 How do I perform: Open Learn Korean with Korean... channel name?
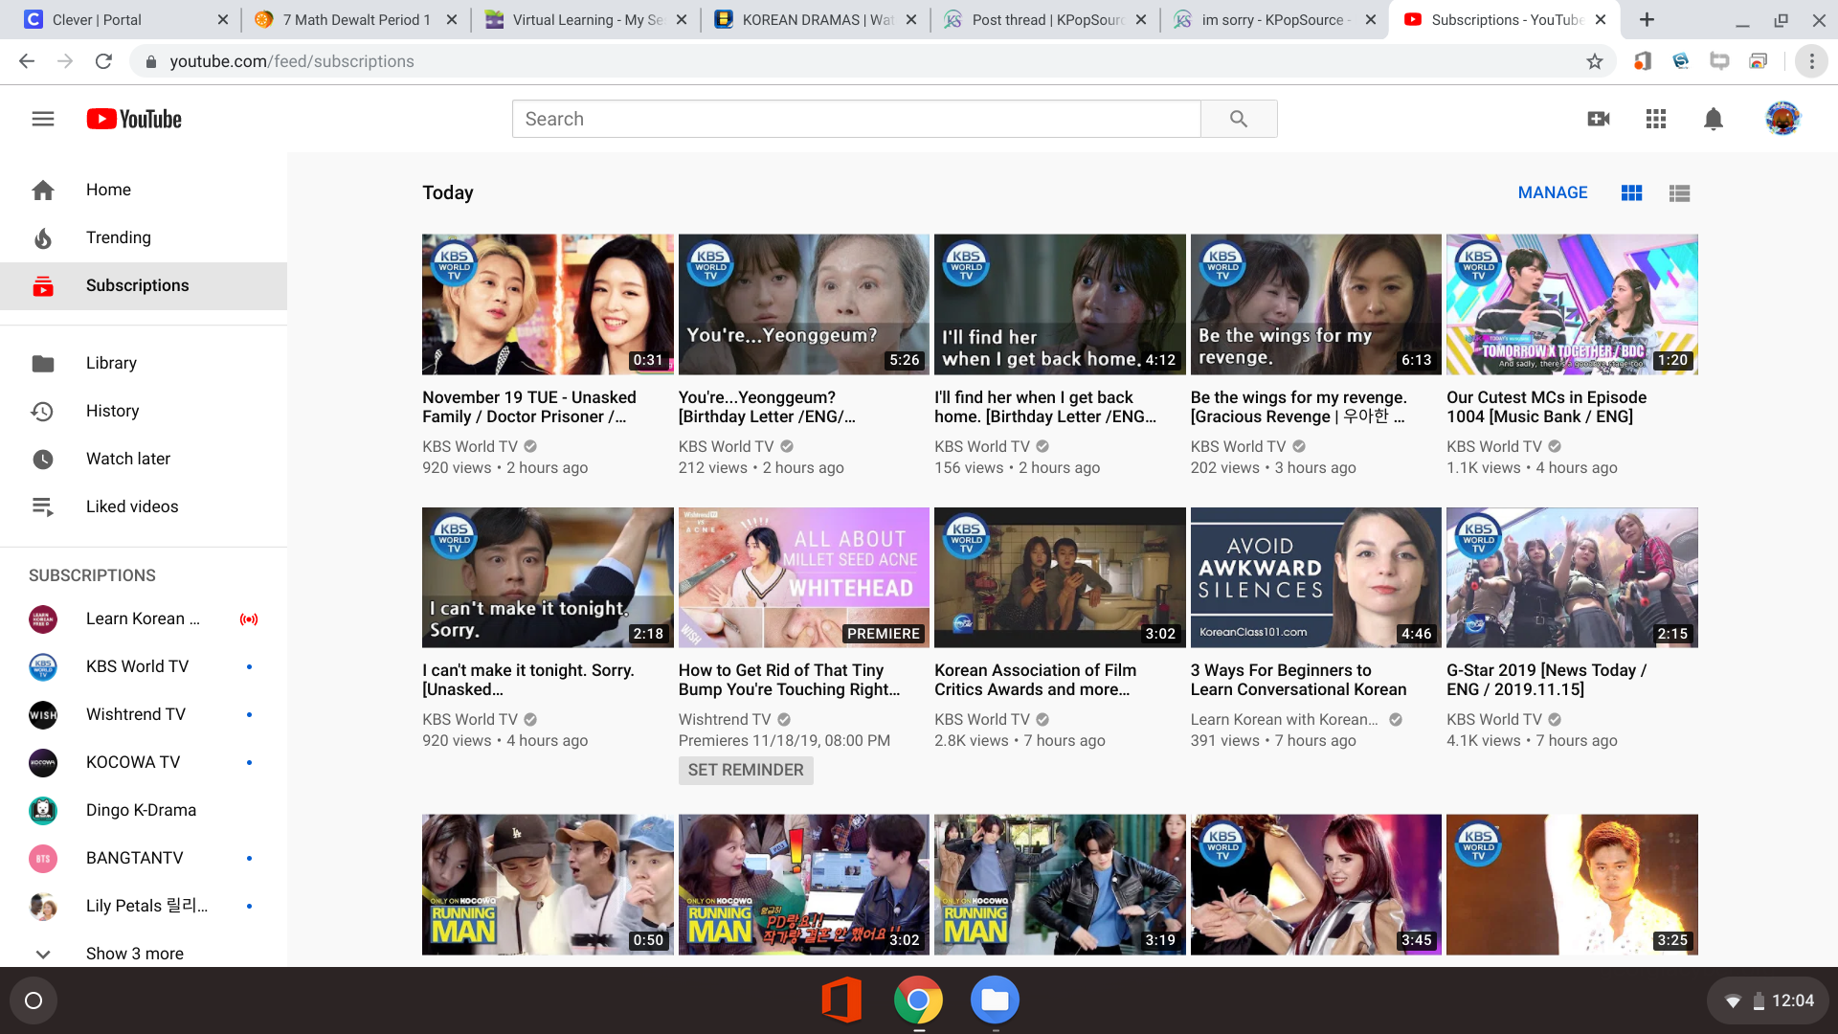[x=1285, y=719]
